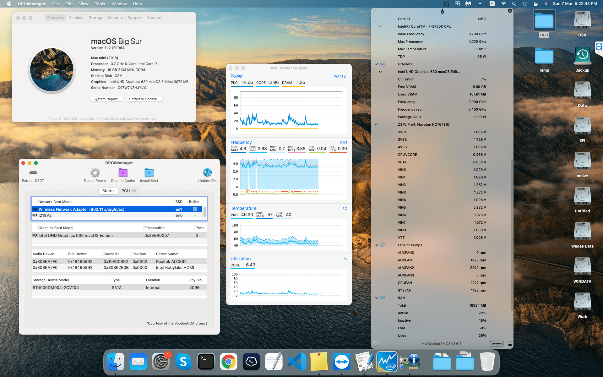
Task: Collapse the RAM section
Action: pos(376,298)
